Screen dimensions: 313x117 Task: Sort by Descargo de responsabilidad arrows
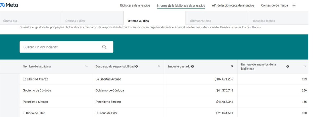coord(159,66)
